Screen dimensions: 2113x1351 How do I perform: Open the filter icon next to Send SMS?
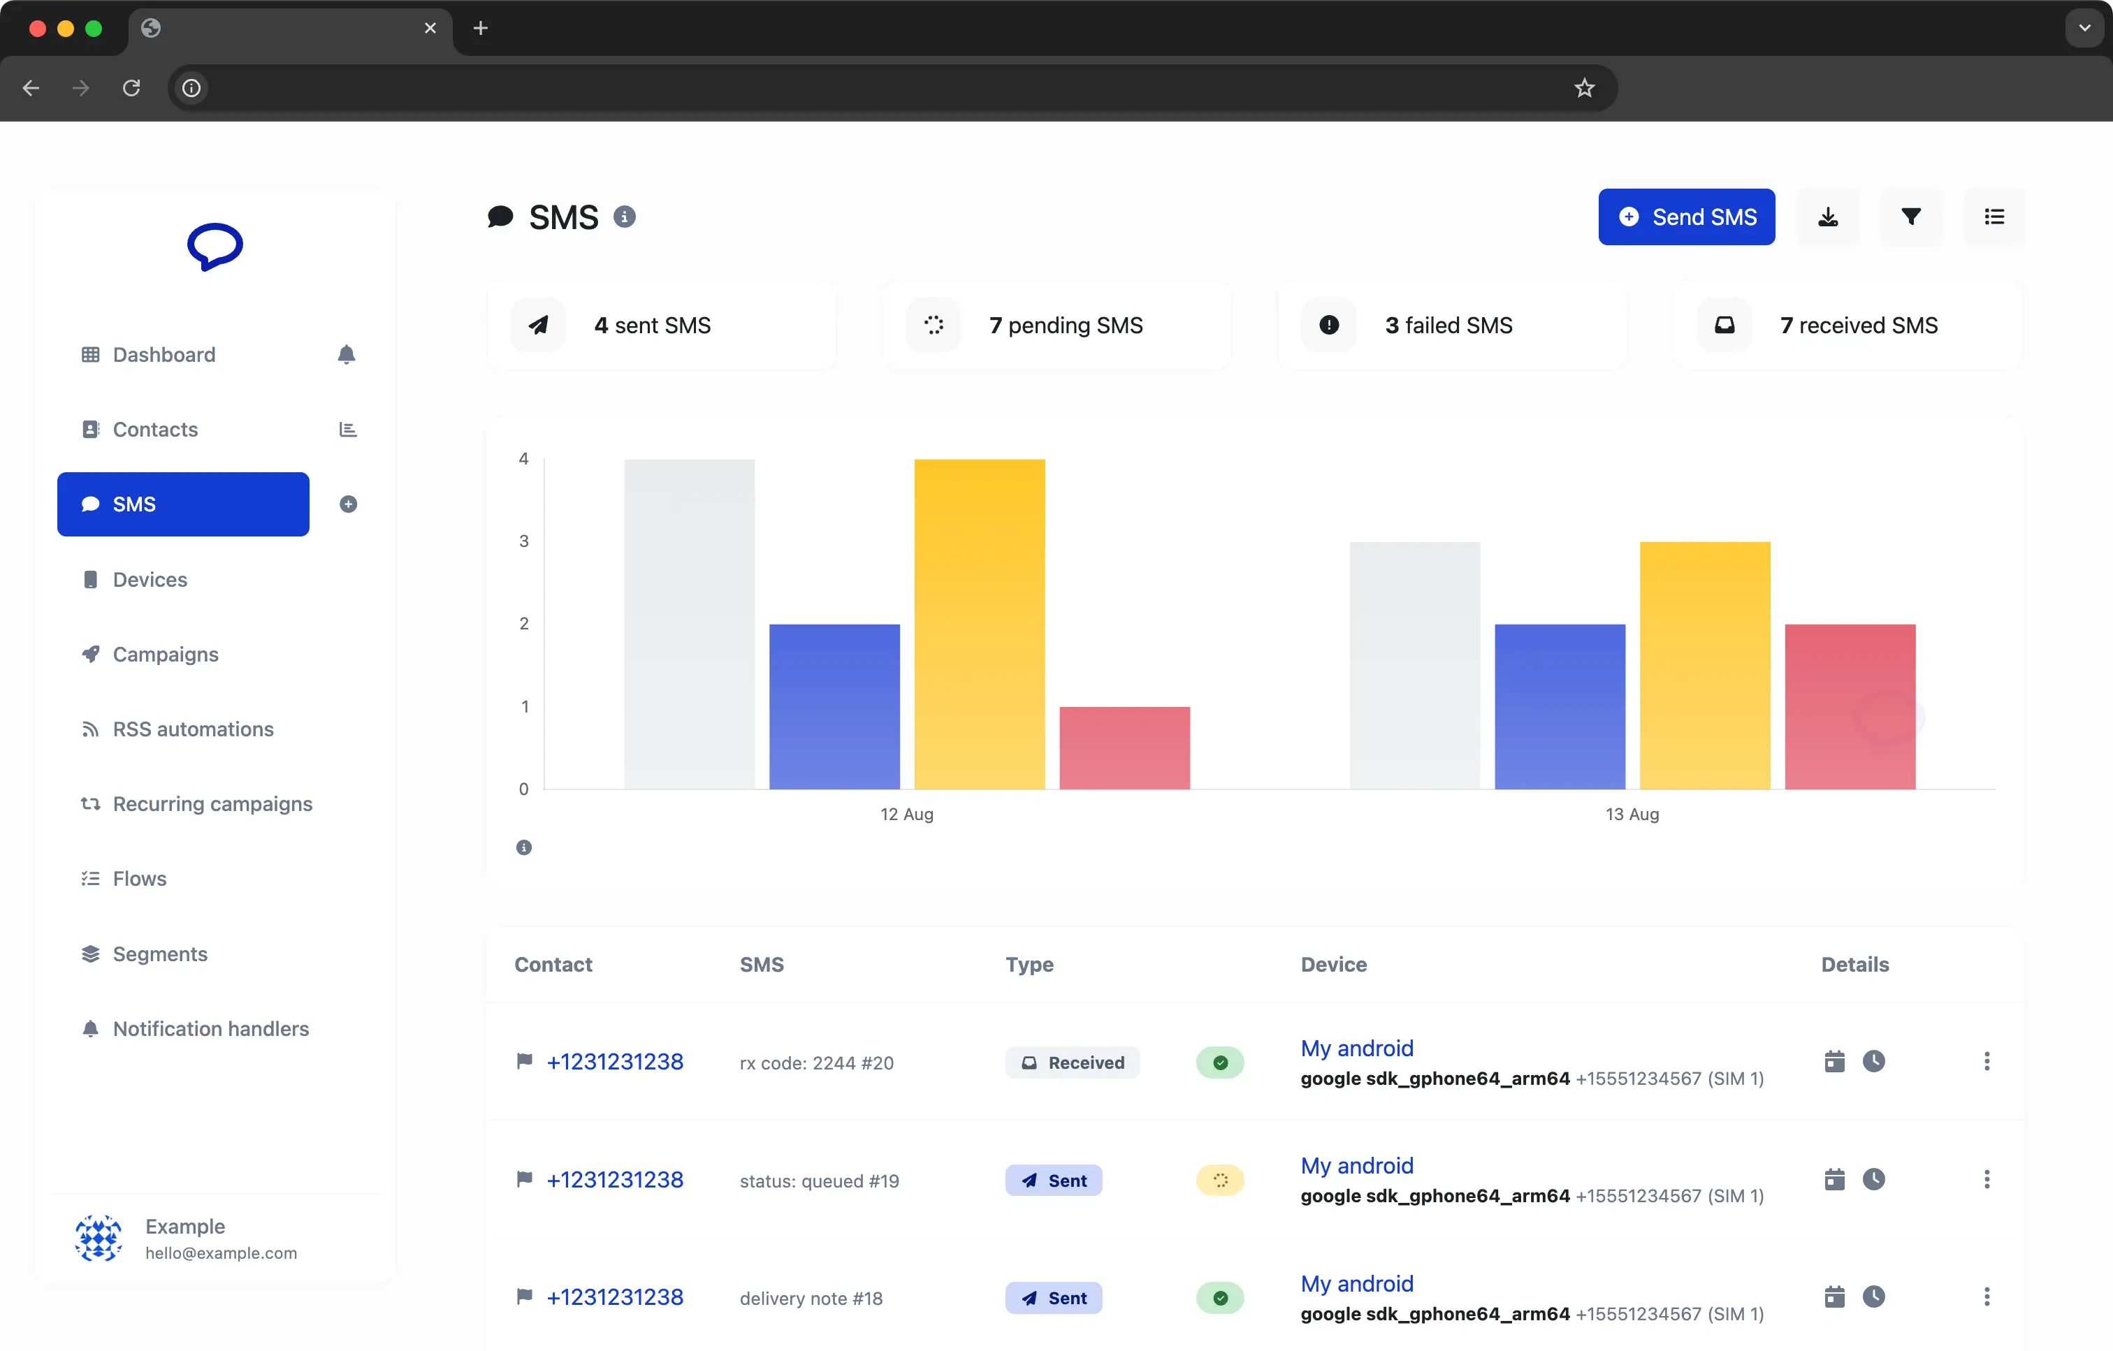(x=1911, y=217)
